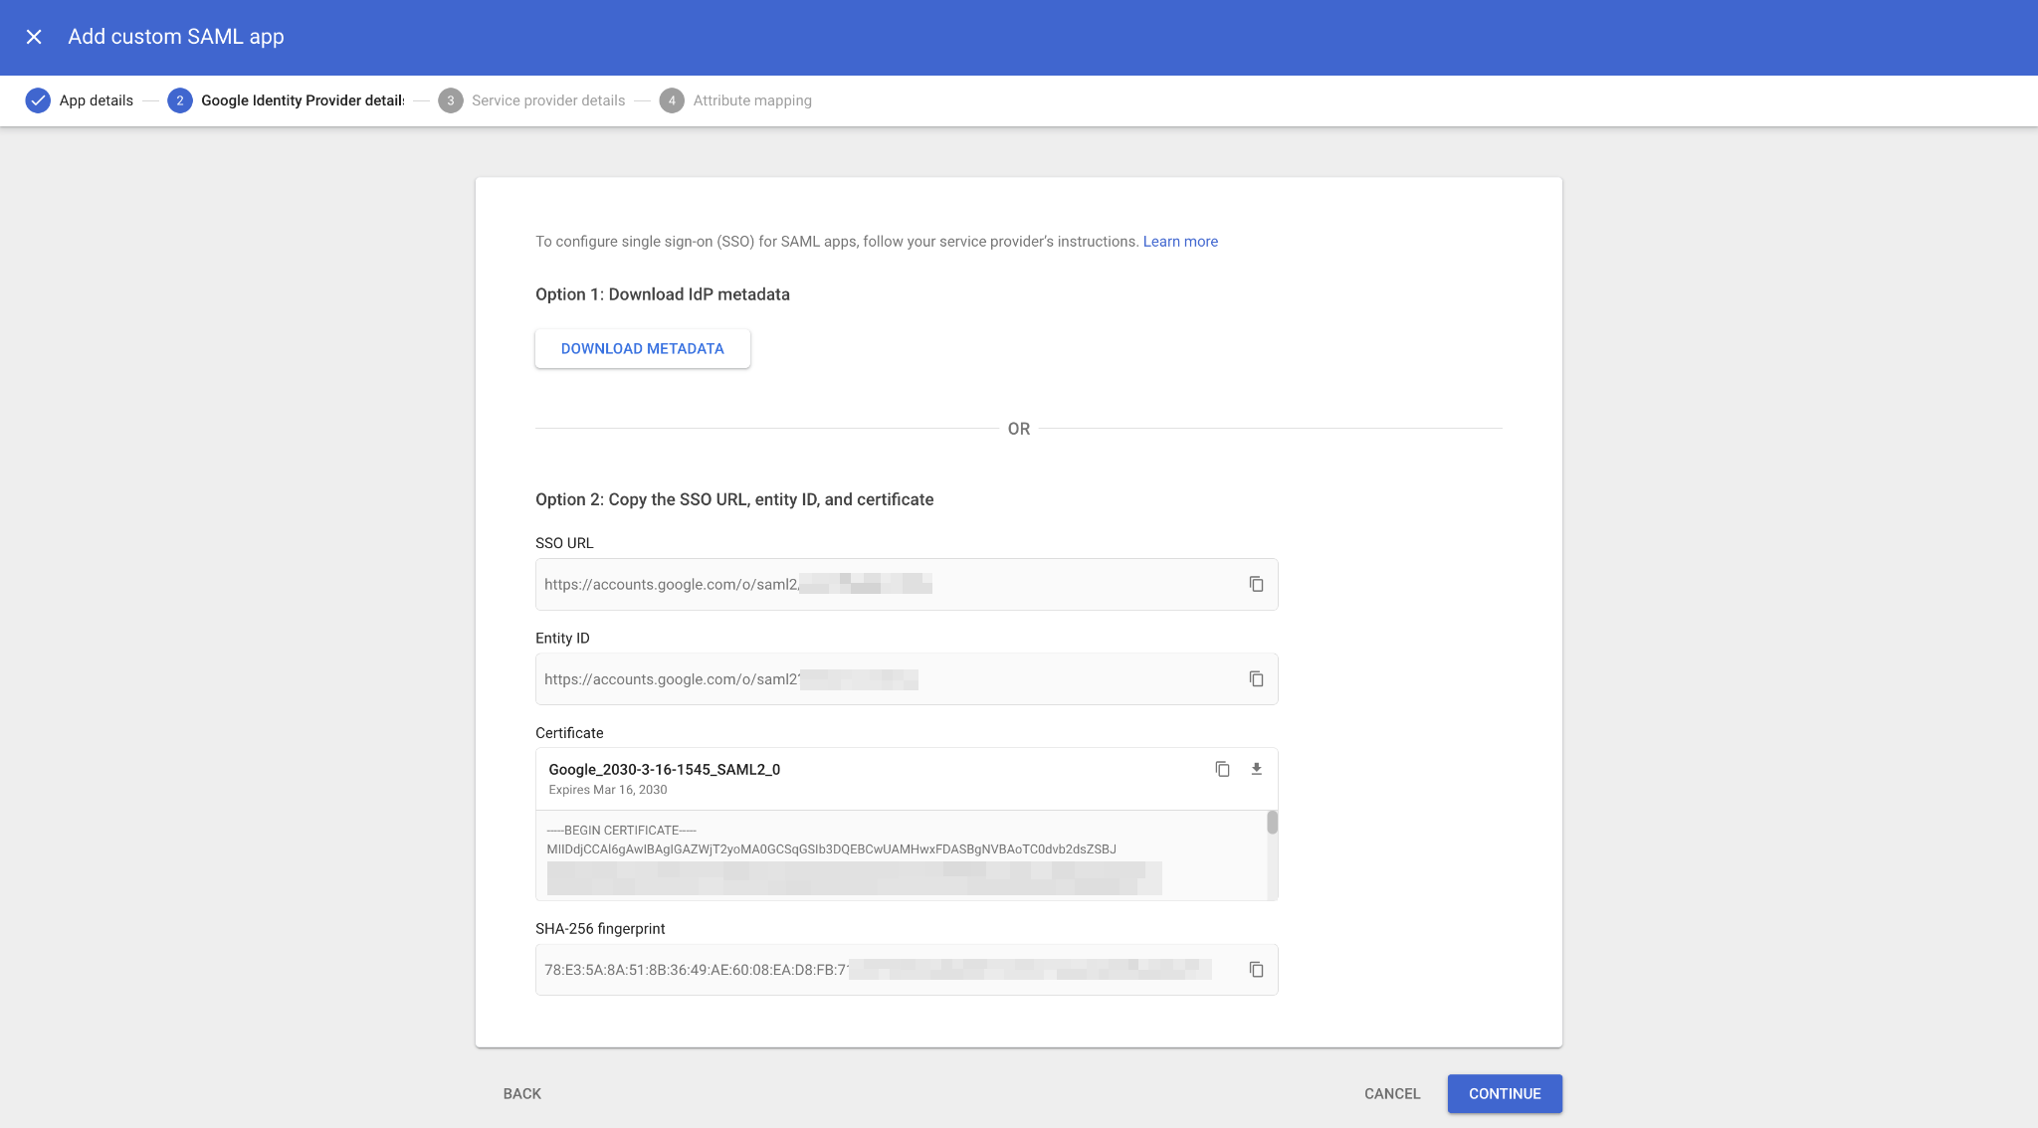Copy the SHA-256 fingerprint

pos(1256,969)
